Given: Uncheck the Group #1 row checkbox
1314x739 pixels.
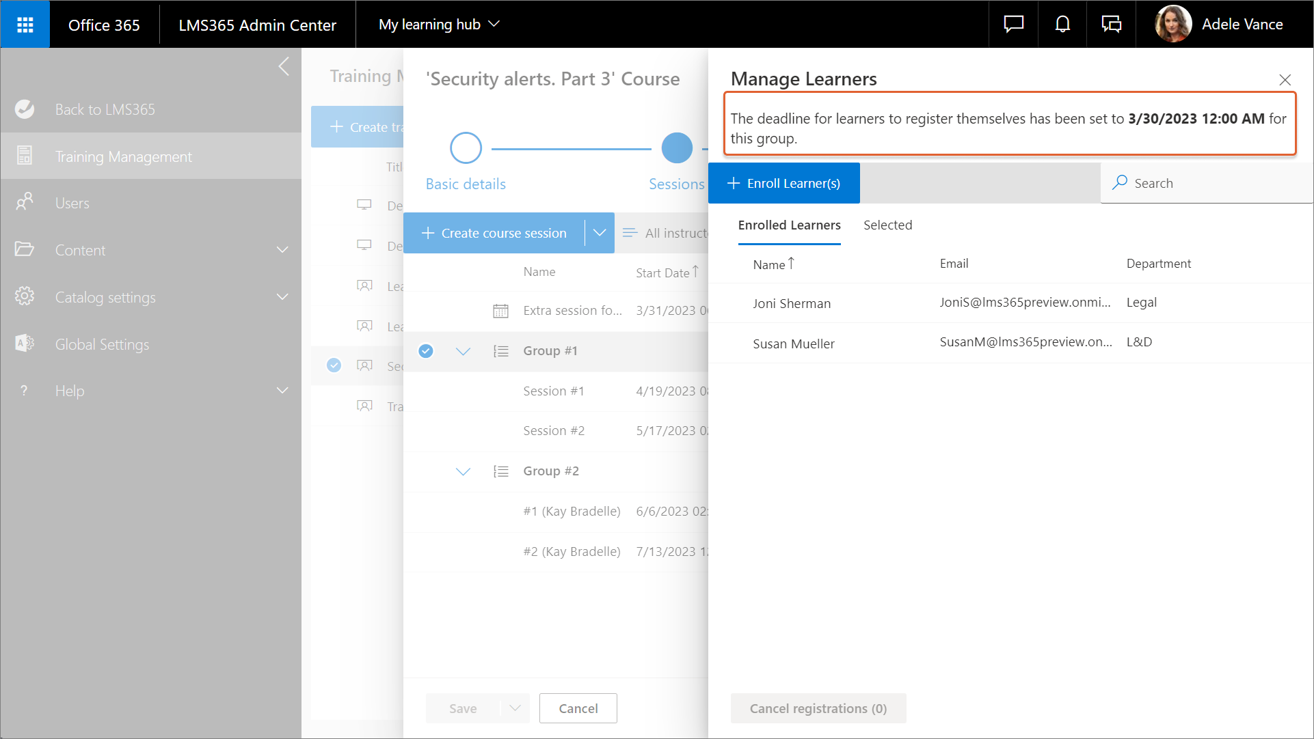Looking at the screenshot, I should pyautogui.click(x=426, y=351).
